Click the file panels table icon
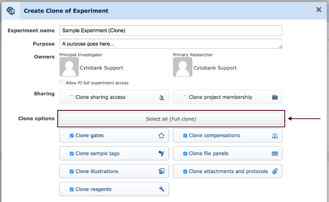The height and width of the screenshot is (202, 329). tap(275, 154)
